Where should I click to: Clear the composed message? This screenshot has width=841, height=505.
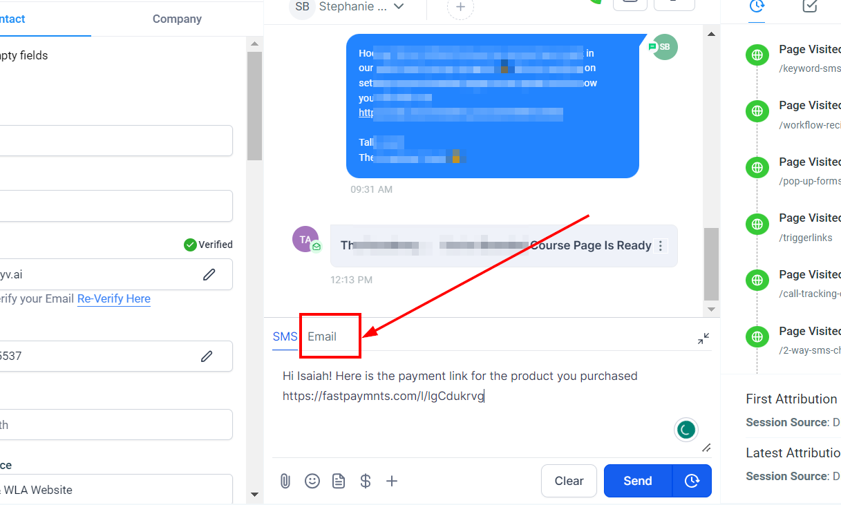pyautogui.click(x=569, y=481)
